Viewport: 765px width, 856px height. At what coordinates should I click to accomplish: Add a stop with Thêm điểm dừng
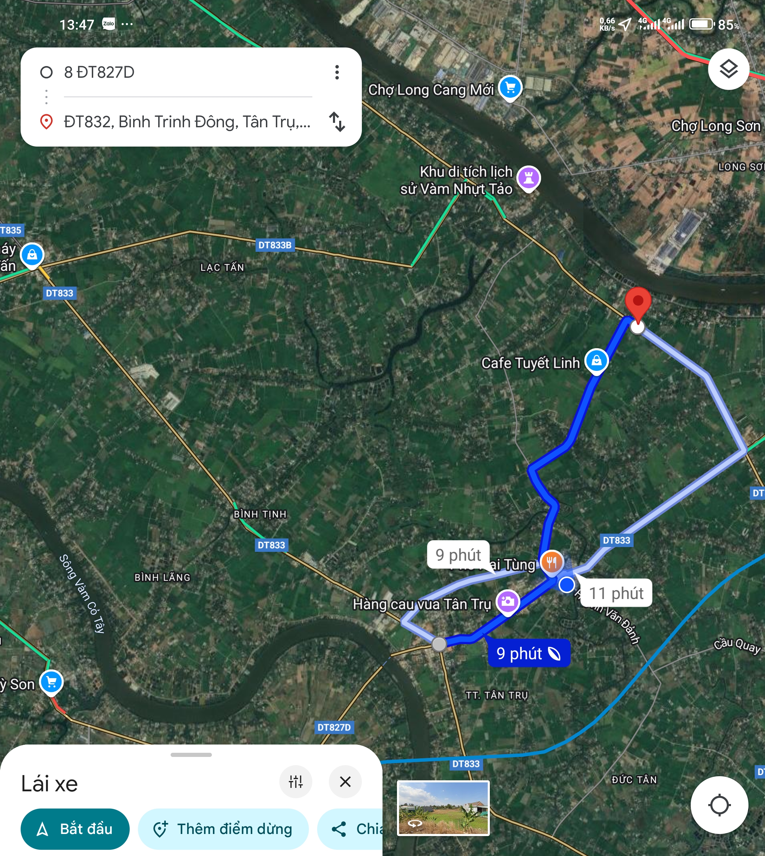(223, 829)
